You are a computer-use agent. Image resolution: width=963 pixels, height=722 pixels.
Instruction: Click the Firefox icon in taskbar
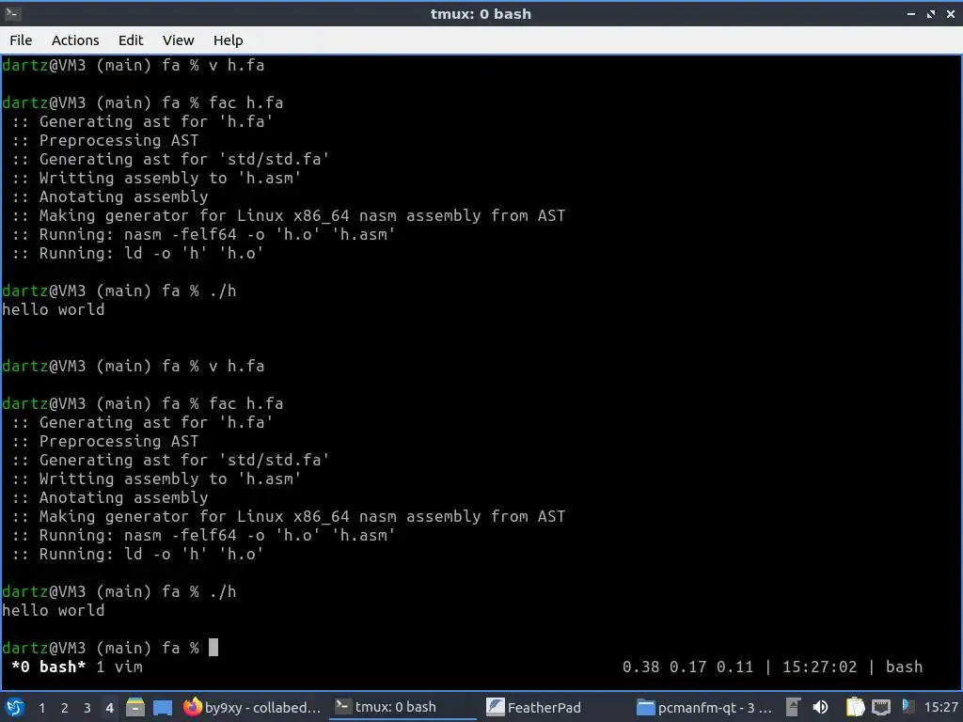[192, 707]
